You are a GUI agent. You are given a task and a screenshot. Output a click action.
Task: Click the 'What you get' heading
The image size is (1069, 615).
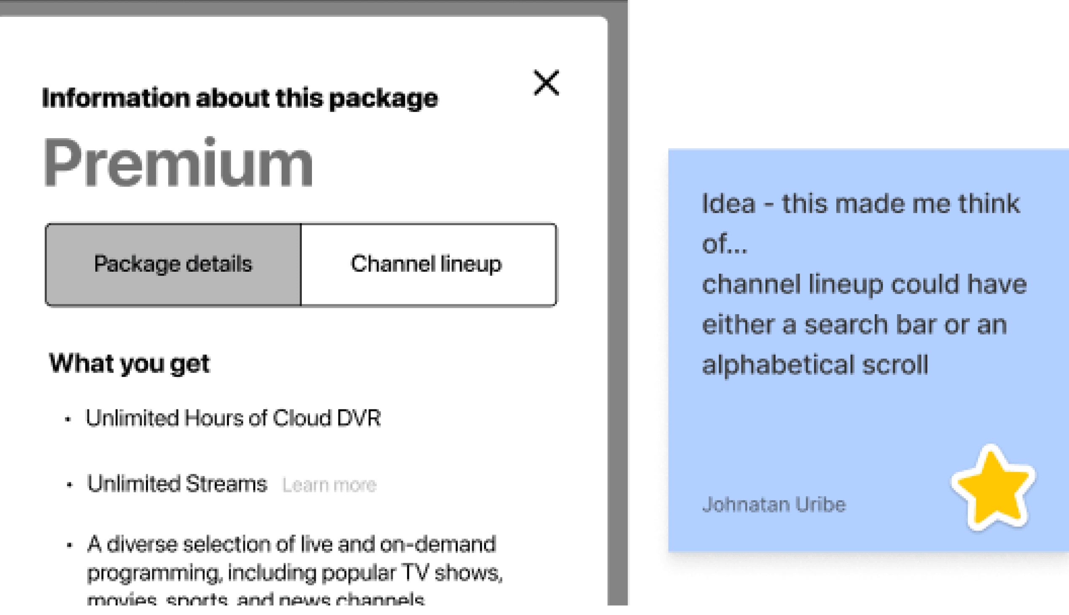129,364
